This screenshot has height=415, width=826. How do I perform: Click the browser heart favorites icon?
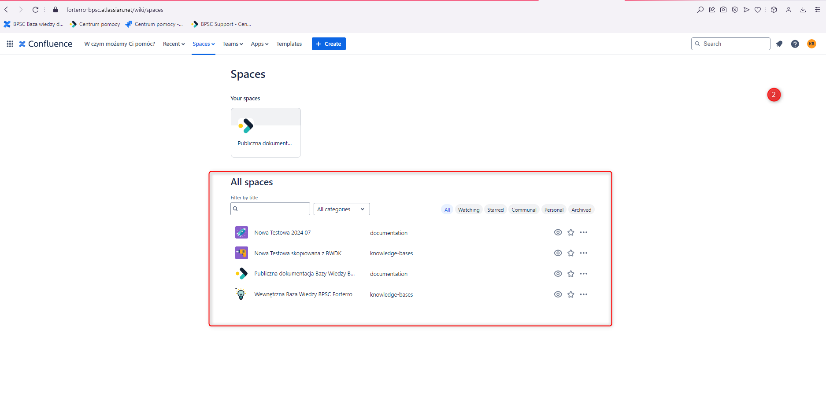758,10
